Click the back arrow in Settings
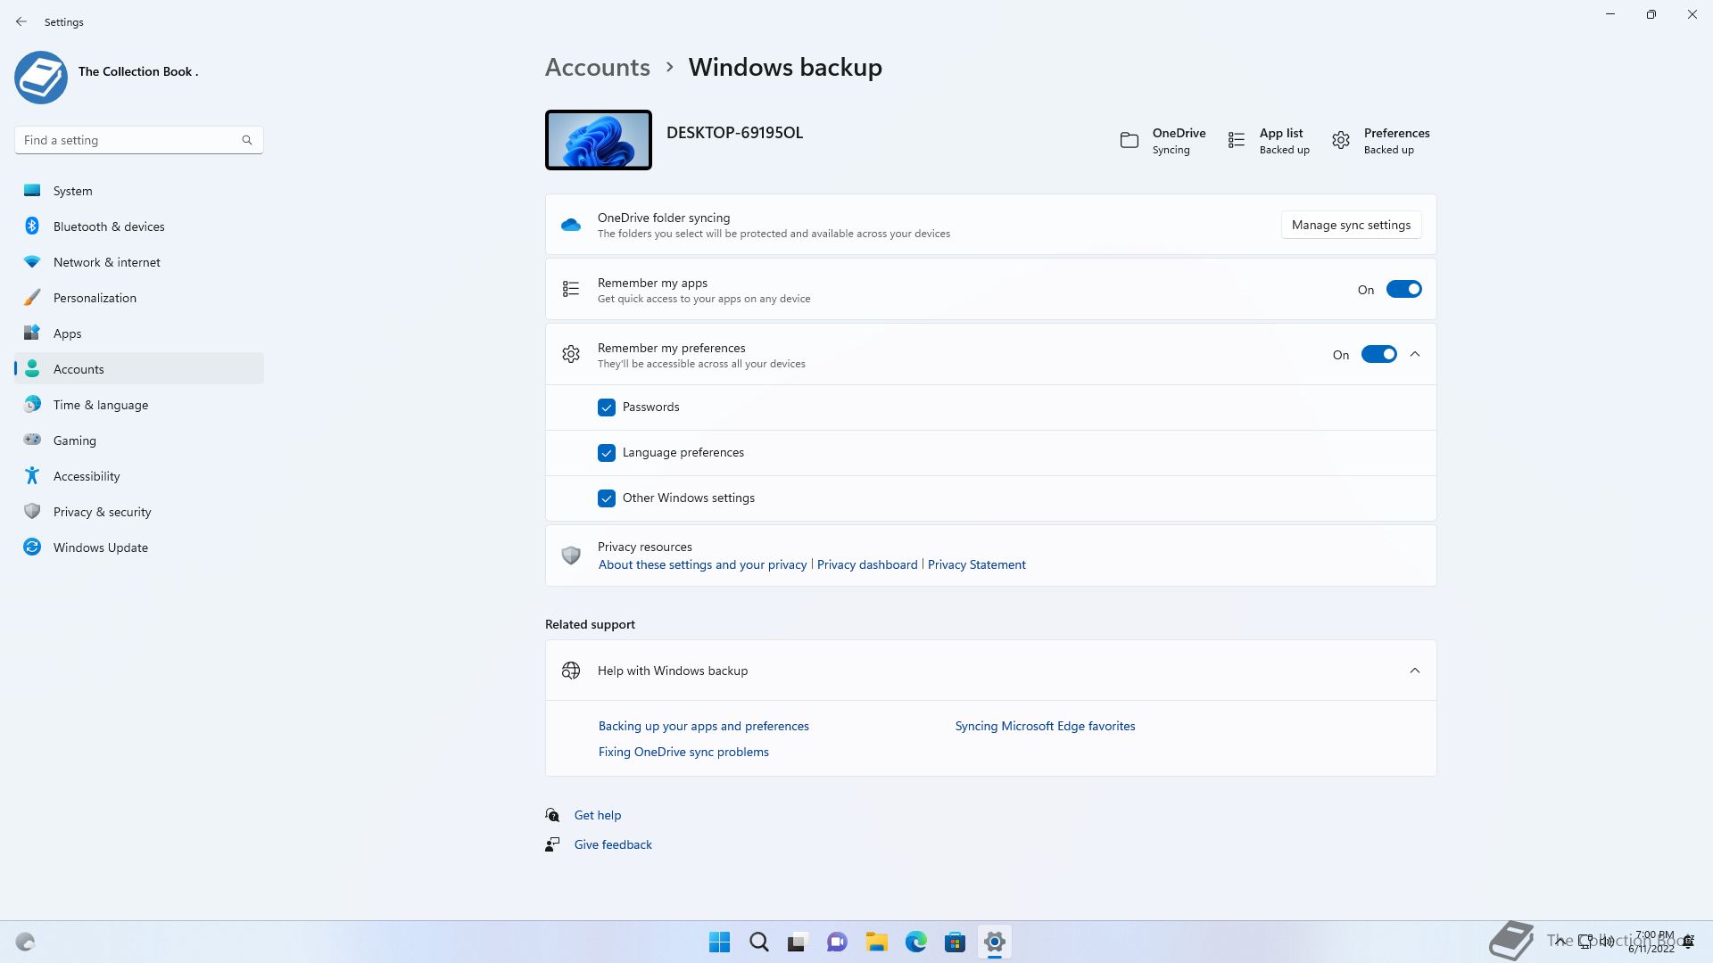The width and height of the screenshot is (1713, 963). point(21,21)
